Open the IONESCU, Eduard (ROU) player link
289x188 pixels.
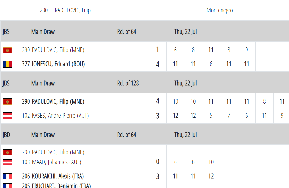click(x=53, y=64)
